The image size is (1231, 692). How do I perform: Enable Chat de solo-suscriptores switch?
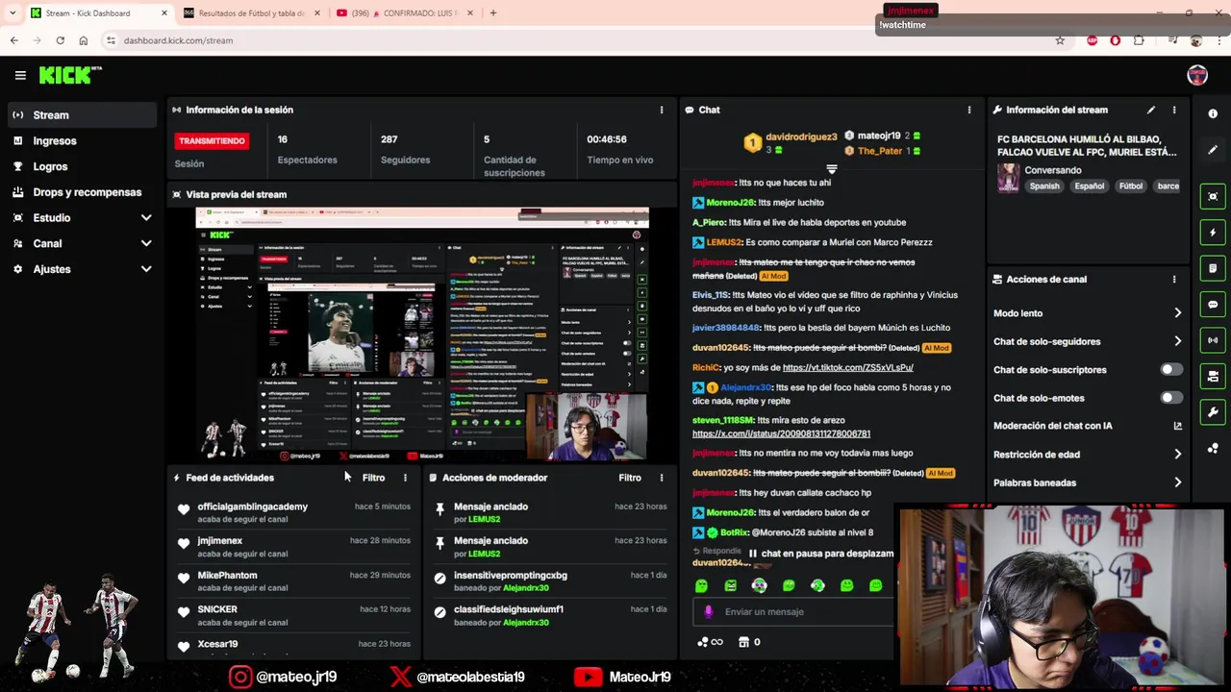[x=1170, y=369]
